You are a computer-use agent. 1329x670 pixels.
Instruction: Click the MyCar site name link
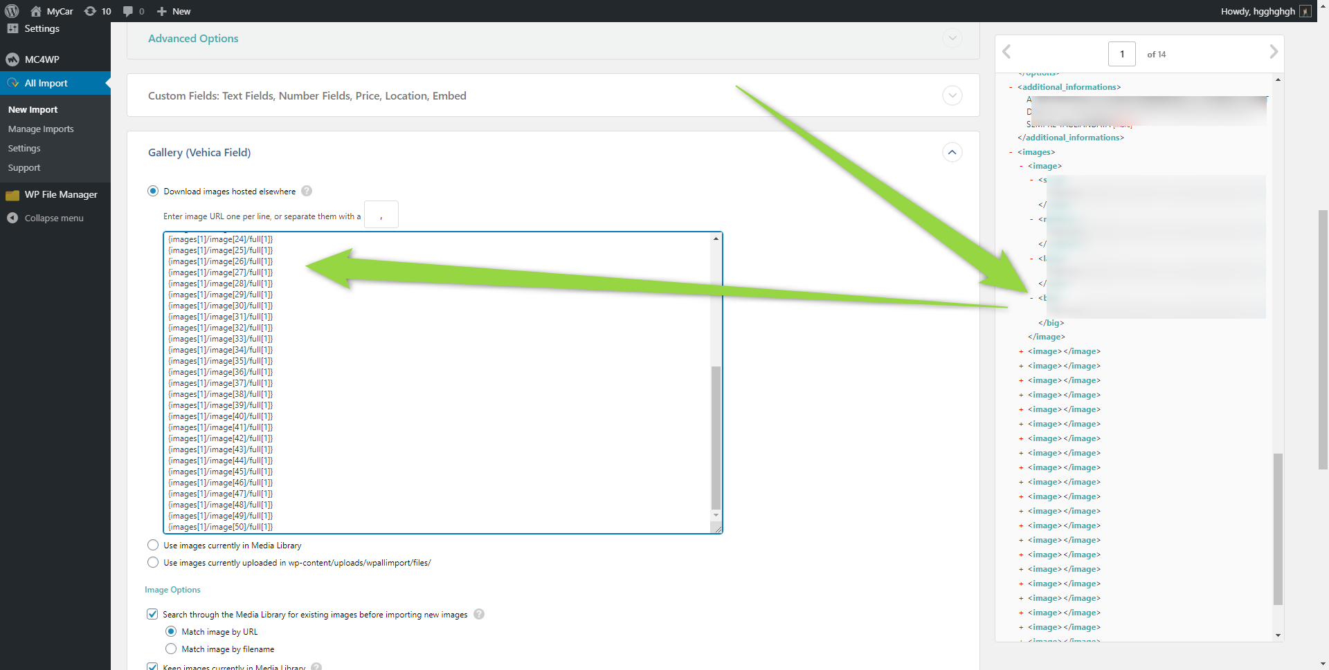coord(60,11)
